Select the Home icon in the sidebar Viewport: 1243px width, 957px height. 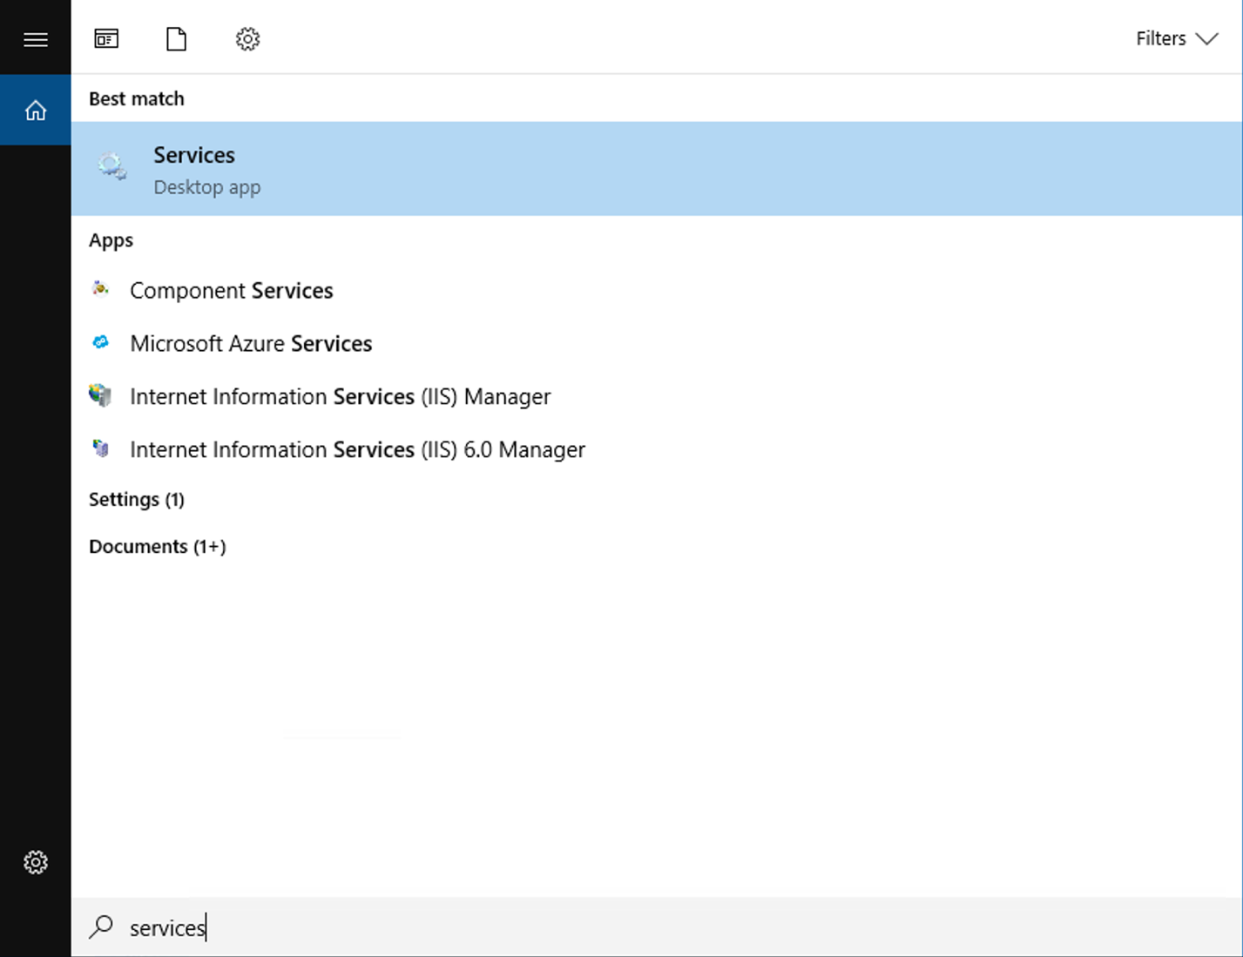click(36, 111)
